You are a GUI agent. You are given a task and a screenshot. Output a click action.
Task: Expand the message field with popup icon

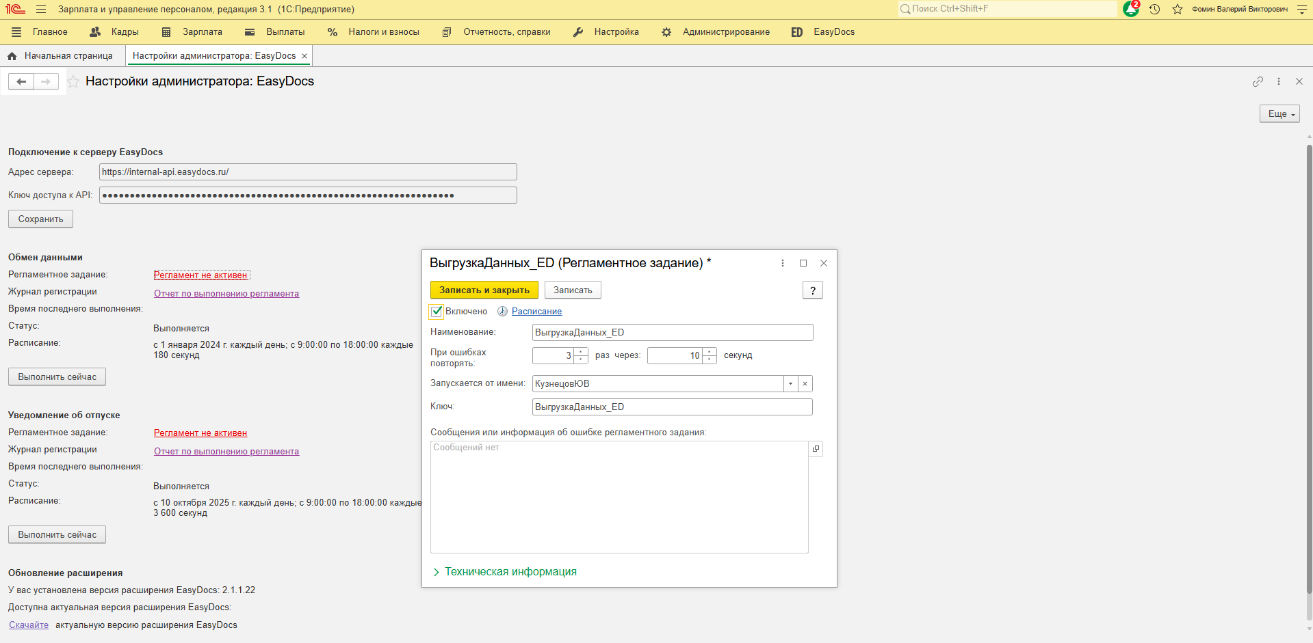816,449
